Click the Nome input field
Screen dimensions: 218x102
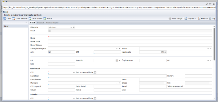(130, 38)
